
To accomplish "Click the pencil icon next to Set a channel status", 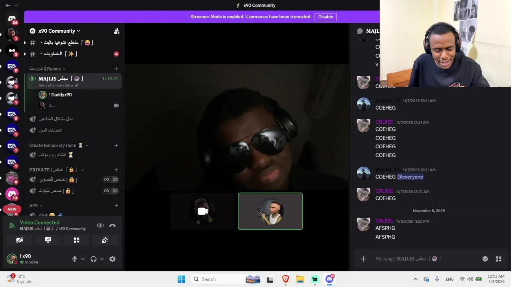I will 77,85.
